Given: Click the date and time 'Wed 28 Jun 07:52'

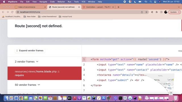Looking at the screenshot, I should (171, 2).
